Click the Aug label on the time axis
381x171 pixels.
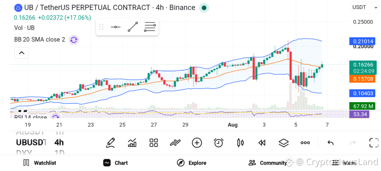(232, 125)
